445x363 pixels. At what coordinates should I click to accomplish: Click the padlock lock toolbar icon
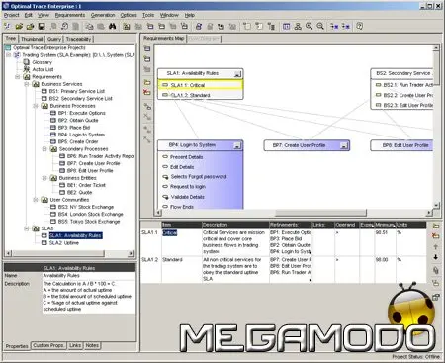point(199,27)
